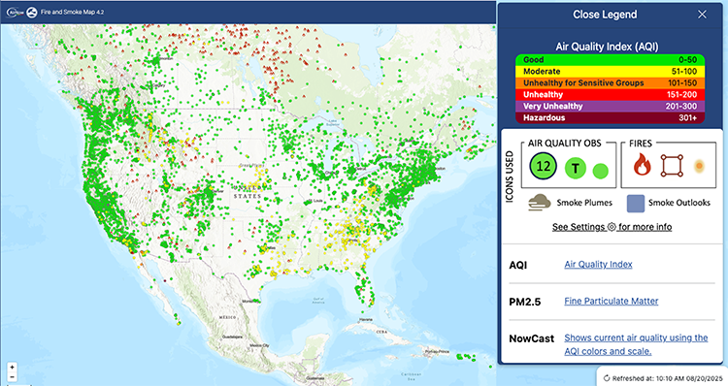Image resolution: width=728 pixels, height=386 pixels.
Task: Click the fire perimeter square icon
Action: pos(672,166)
